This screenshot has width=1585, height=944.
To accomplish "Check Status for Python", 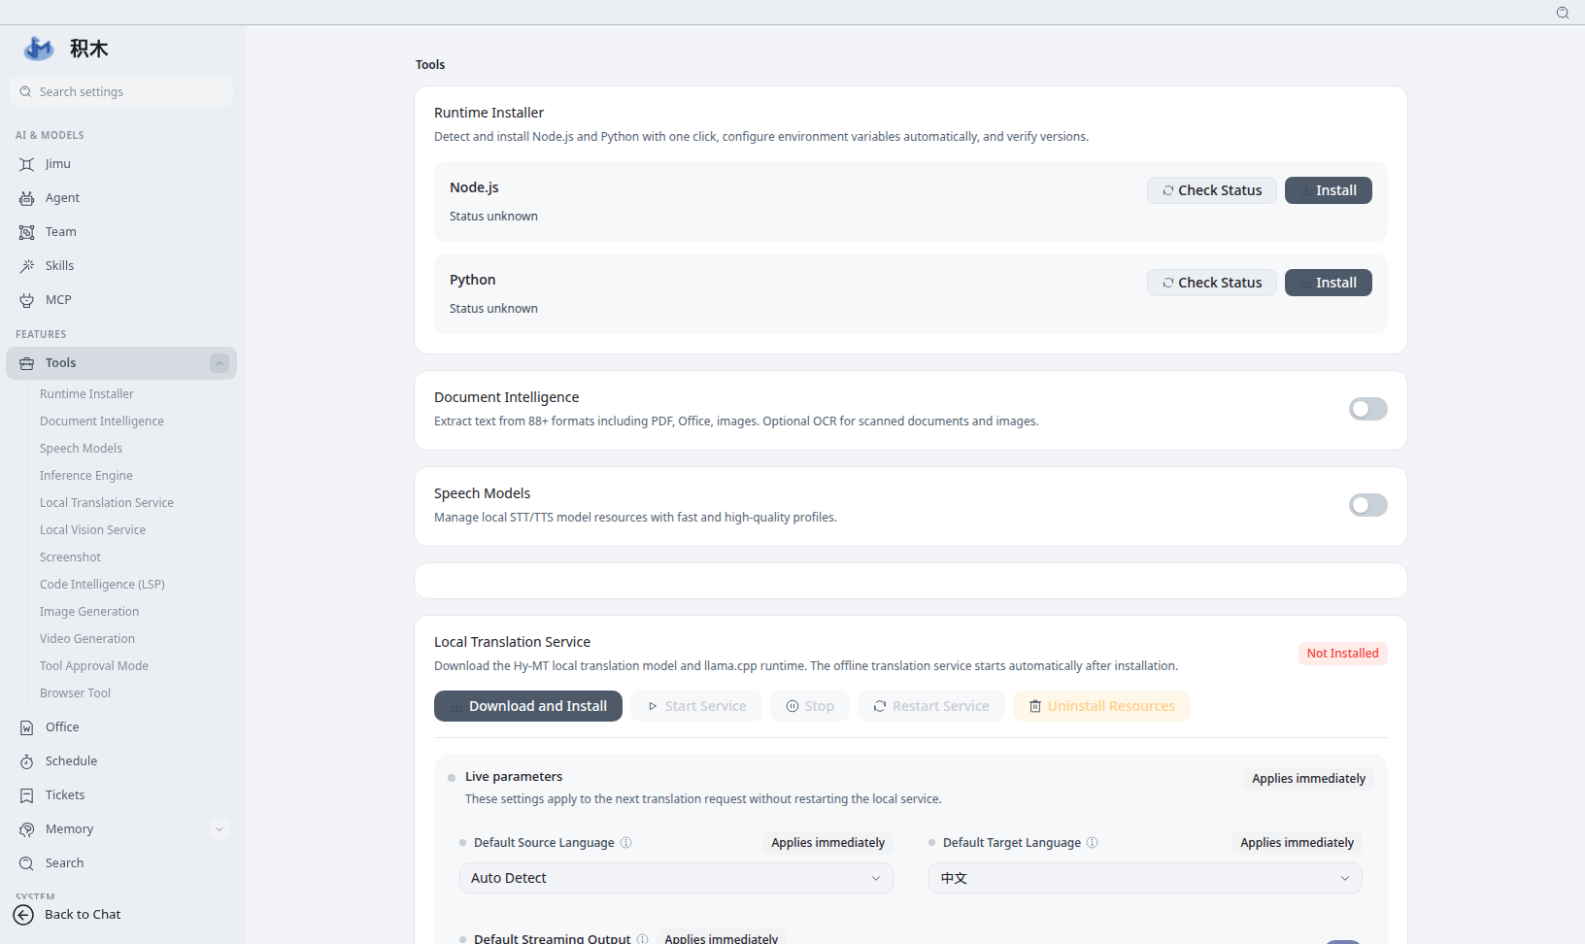I will pos(1212,283).
